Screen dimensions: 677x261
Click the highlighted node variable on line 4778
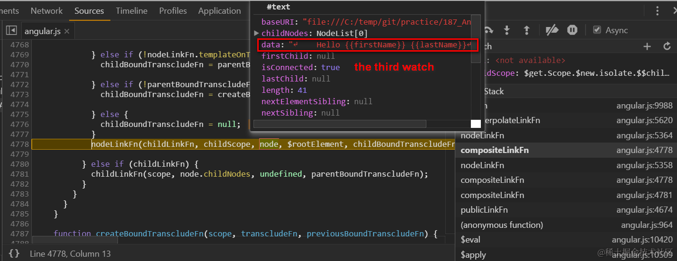click(269, 144)
